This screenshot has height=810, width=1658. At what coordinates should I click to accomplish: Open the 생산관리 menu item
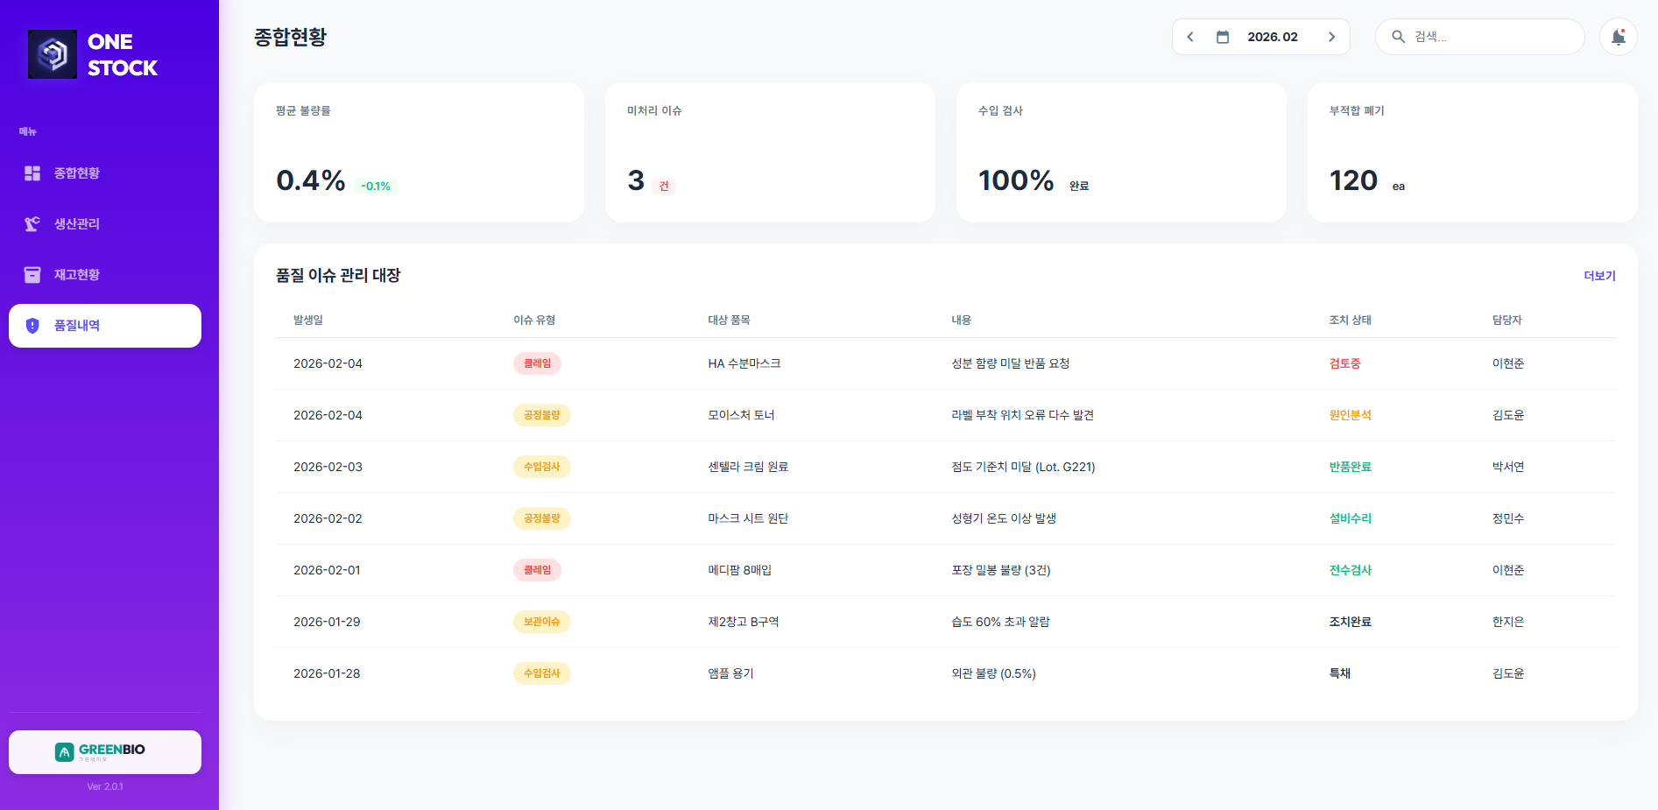pyautogui.click(x=77, y=224)
